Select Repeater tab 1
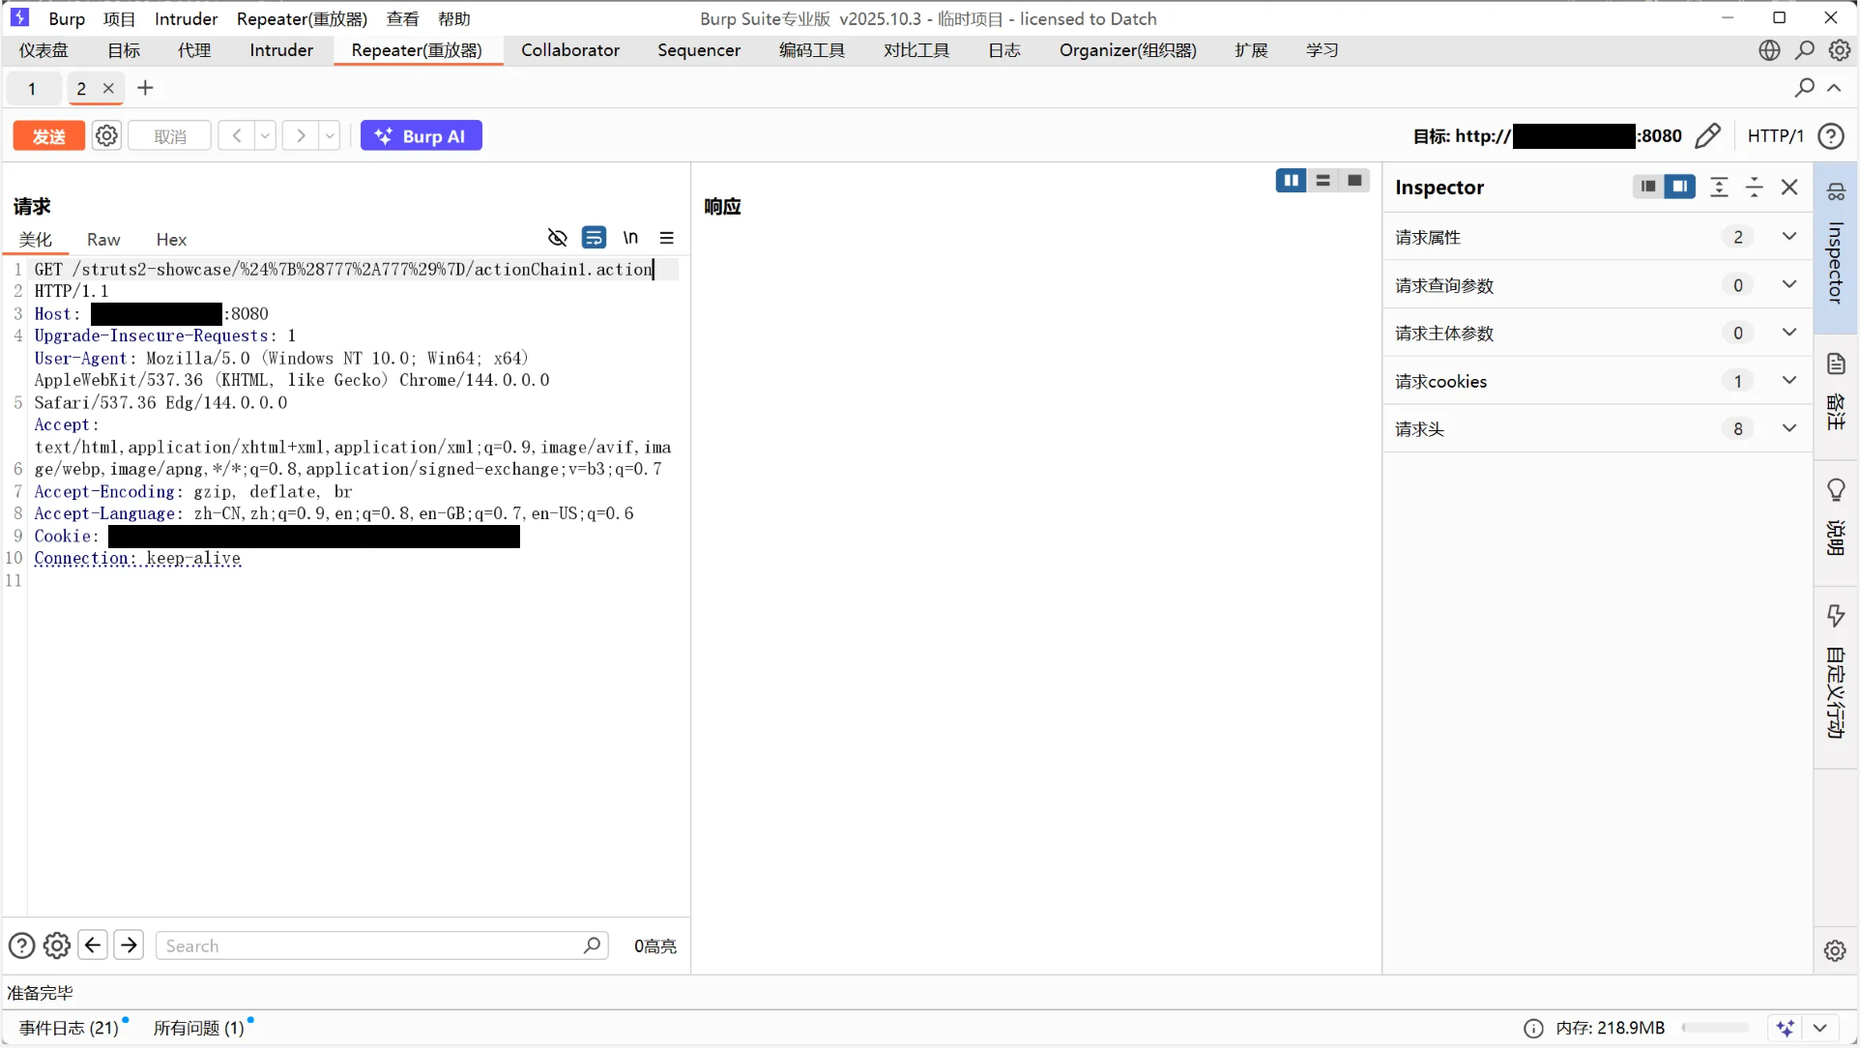 point(32,89)
